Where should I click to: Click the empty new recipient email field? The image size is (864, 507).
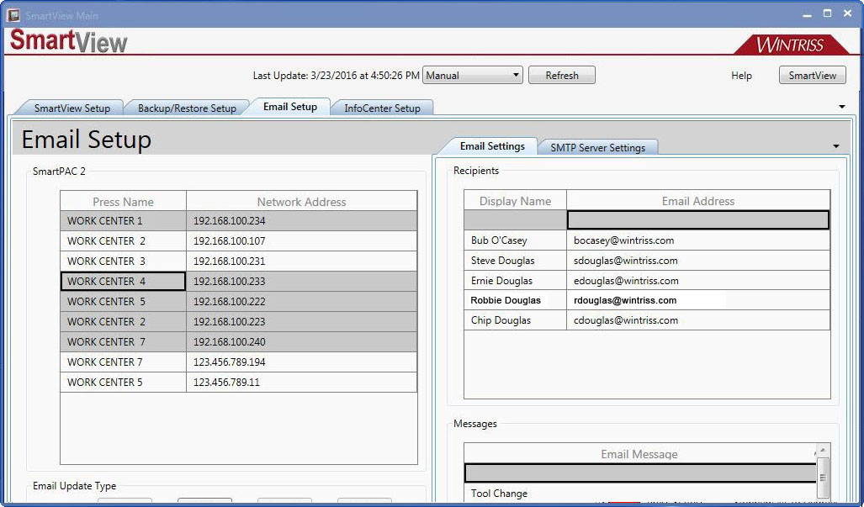click(x=698, y=220)
